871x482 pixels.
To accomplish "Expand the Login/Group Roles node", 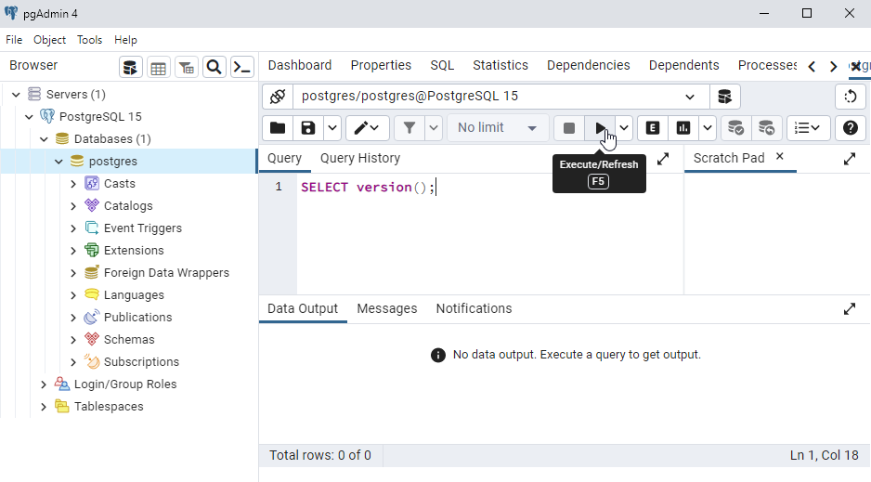I will click(44, 384).
